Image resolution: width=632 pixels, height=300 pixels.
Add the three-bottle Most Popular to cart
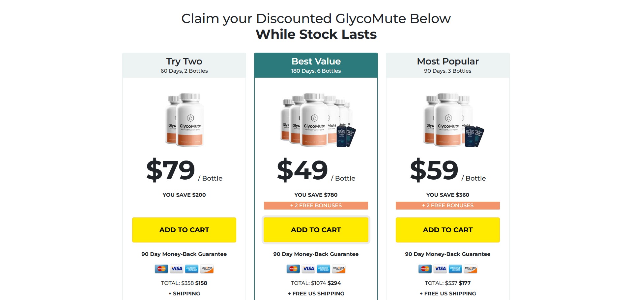pos(448,230)
